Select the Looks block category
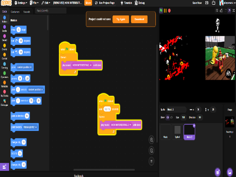 click(x=4, y=28)
